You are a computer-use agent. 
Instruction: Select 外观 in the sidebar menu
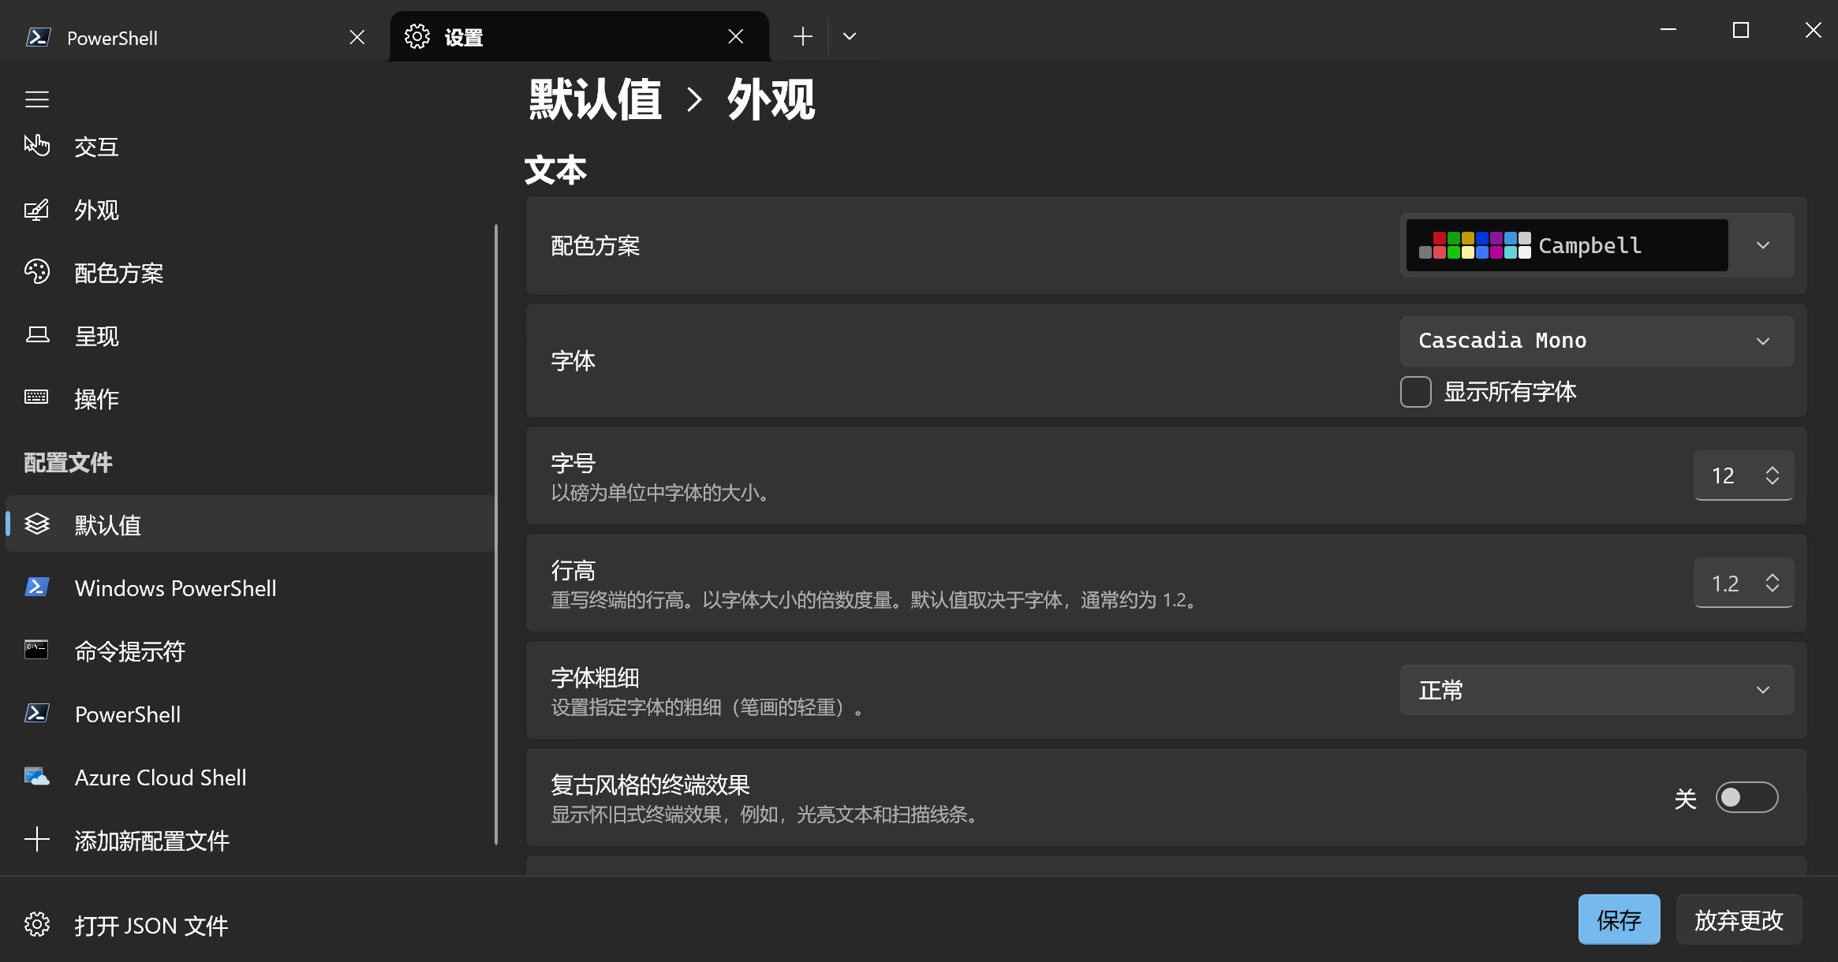(96, 210)
